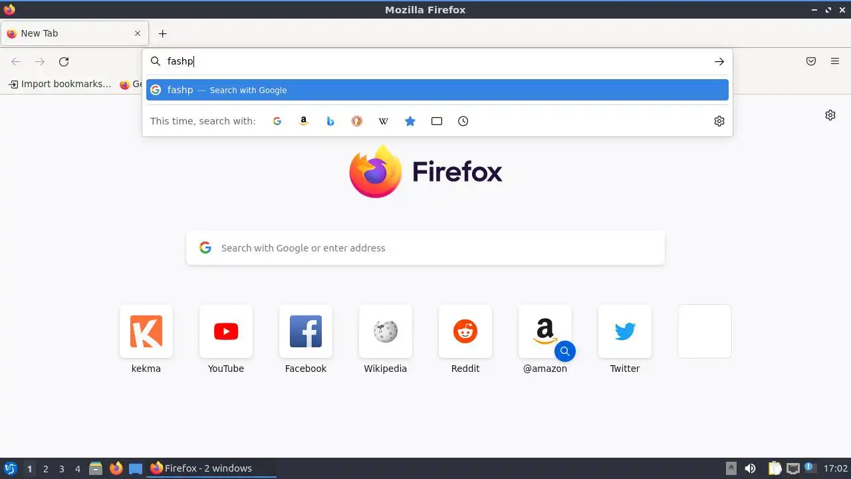851x479 pixels.
Task: Open the Save to Pocket button
Action: pos(811,61)
